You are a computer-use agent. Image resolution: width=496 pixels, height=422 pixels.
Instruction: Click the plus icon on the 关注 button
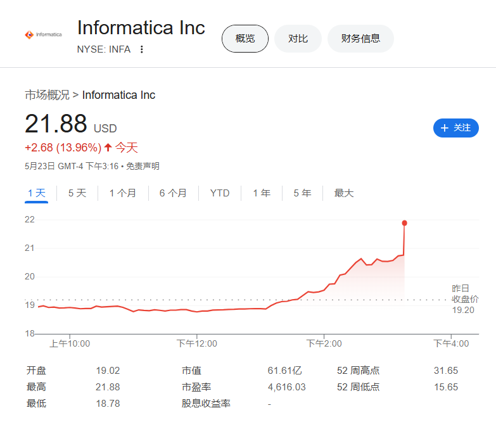(x=445, y=128)
